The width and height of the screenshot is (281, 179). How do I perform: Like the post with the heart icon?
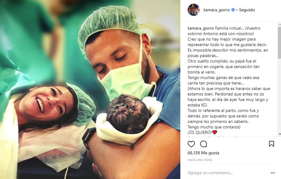click(x=191, y=144)
